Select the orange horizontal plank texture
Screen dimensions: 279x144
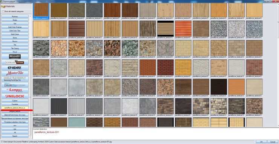tap(183, 29)
